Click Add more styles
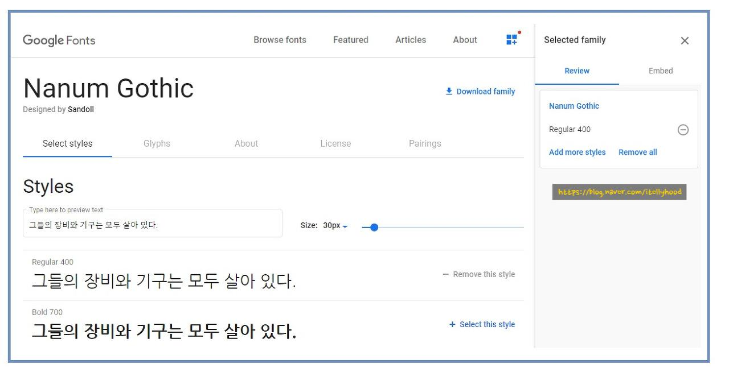This screenshot has width=729, height=384. coord(578,152)
